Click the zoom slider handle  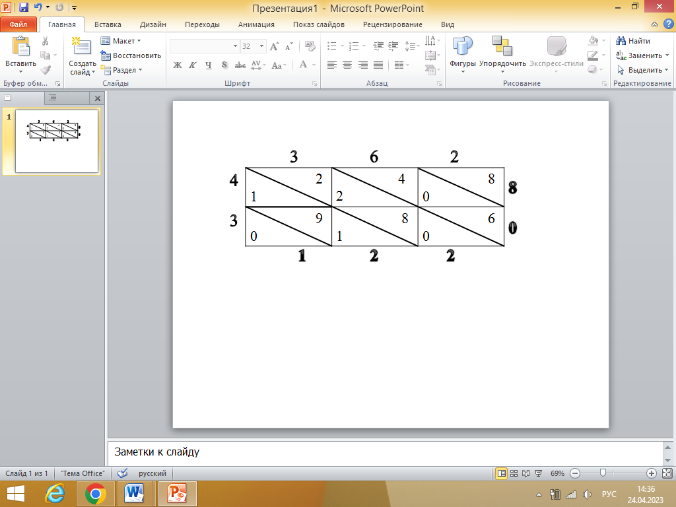pyautogui.click(x=603, y=473)
